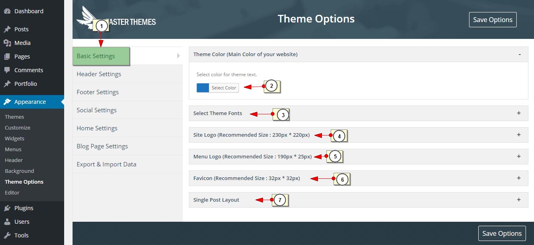Open Export & Import Data tab

pos(127,164)
